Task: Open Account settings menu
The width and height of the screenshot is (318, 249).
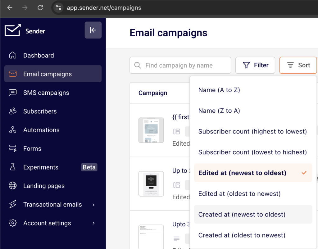Action: tap(53, 223)
